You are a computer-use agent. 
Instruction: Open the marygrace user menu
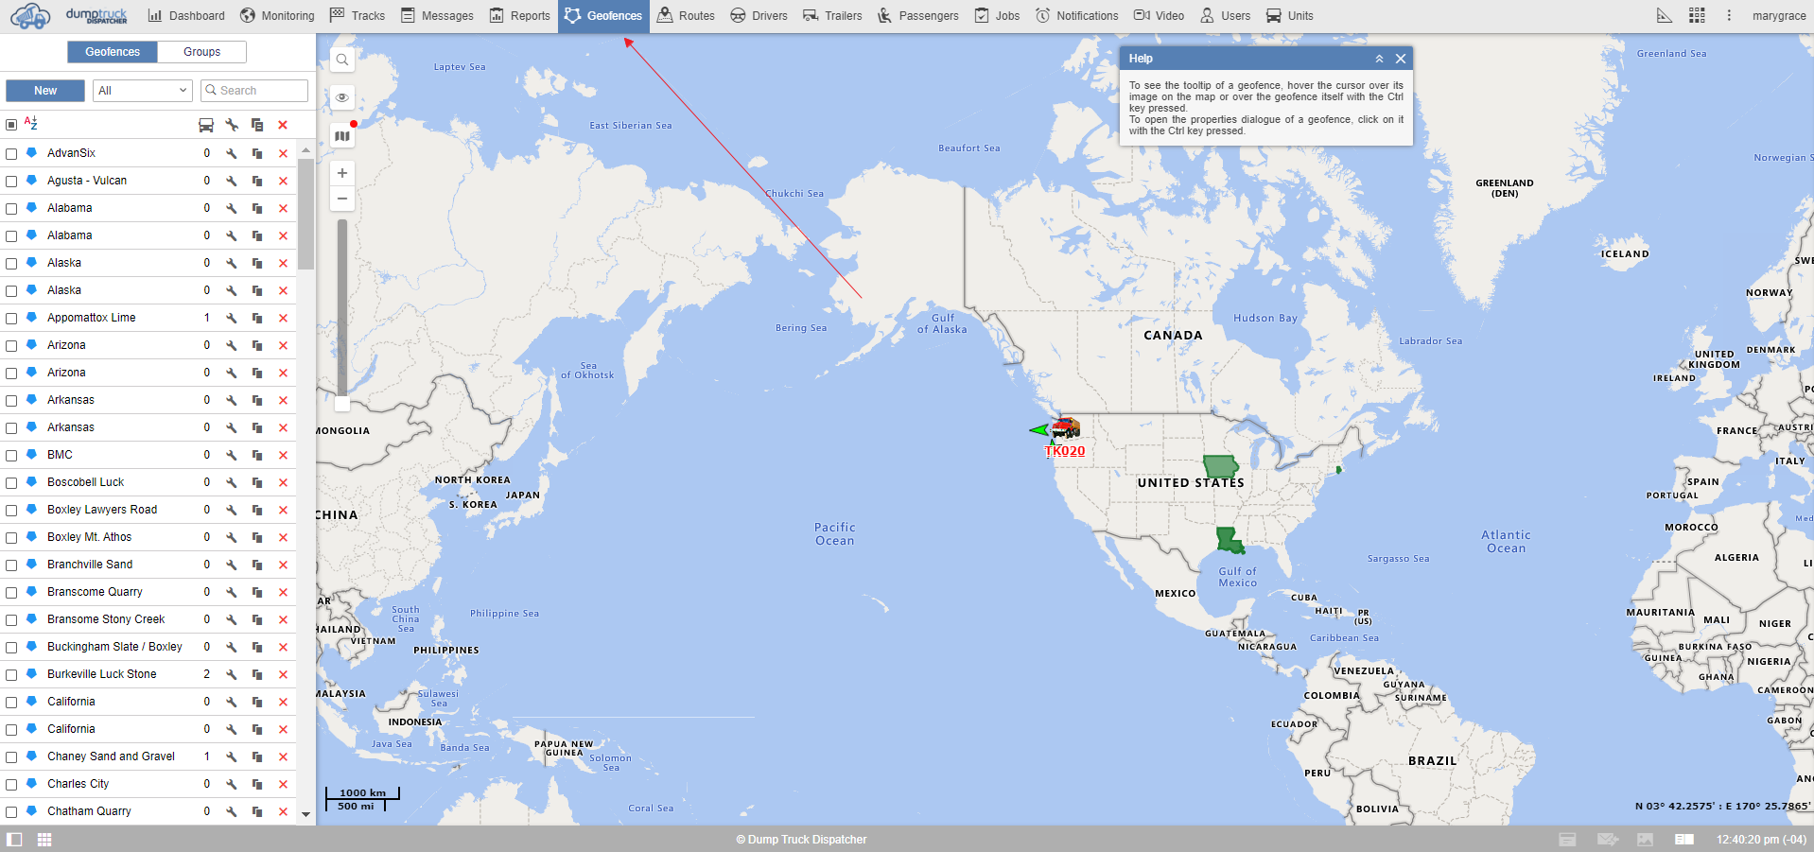tap(1778, 16)
